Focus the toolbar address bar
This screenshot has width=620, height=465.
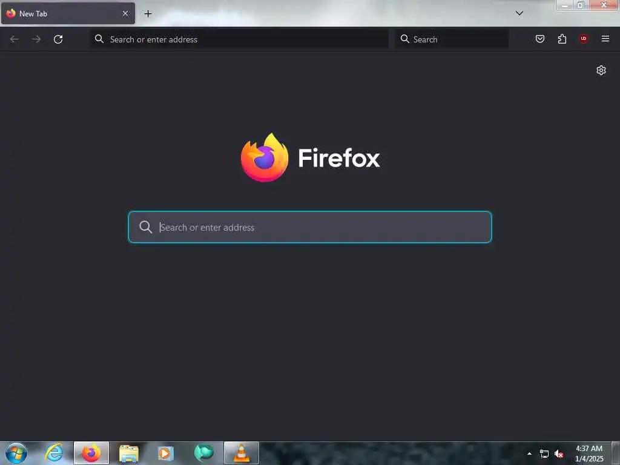tap(239, 39)
